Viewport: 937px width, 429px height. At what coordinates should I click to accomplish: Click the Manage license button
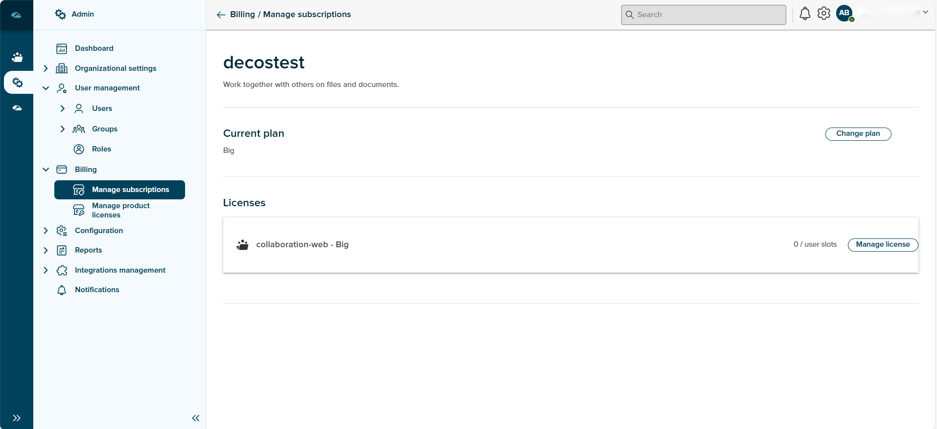[883, 245]
